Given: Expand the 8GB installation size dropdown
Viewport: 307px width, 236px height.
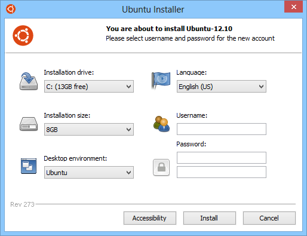Looking at the screenshot, I should (x=89, y=130).
